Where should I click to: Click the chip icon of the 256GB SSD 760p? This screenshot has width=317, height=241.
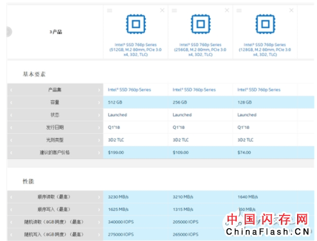[201, 24]
